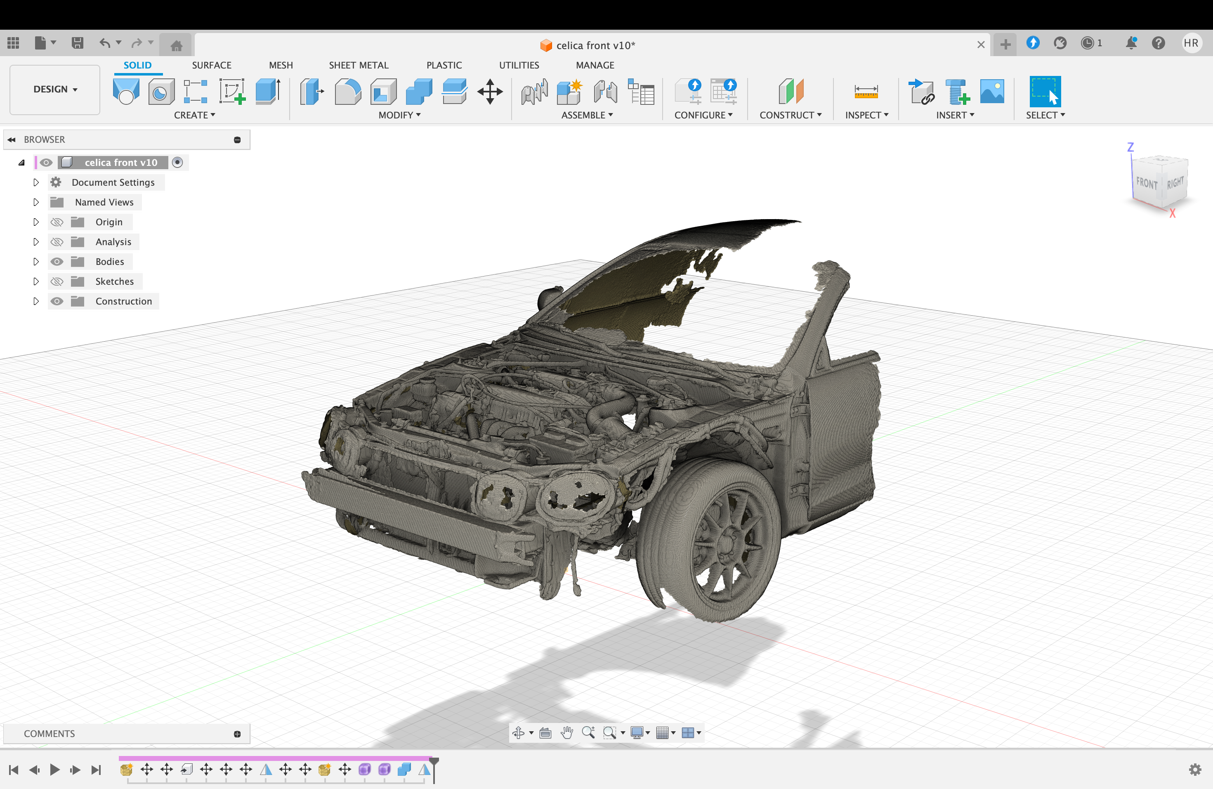
Task: Switch to the SURFACE tab
Action: [212, 65]
